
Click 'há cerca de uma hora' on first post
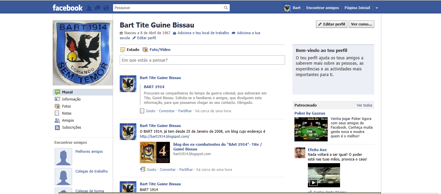coord(213,111)
